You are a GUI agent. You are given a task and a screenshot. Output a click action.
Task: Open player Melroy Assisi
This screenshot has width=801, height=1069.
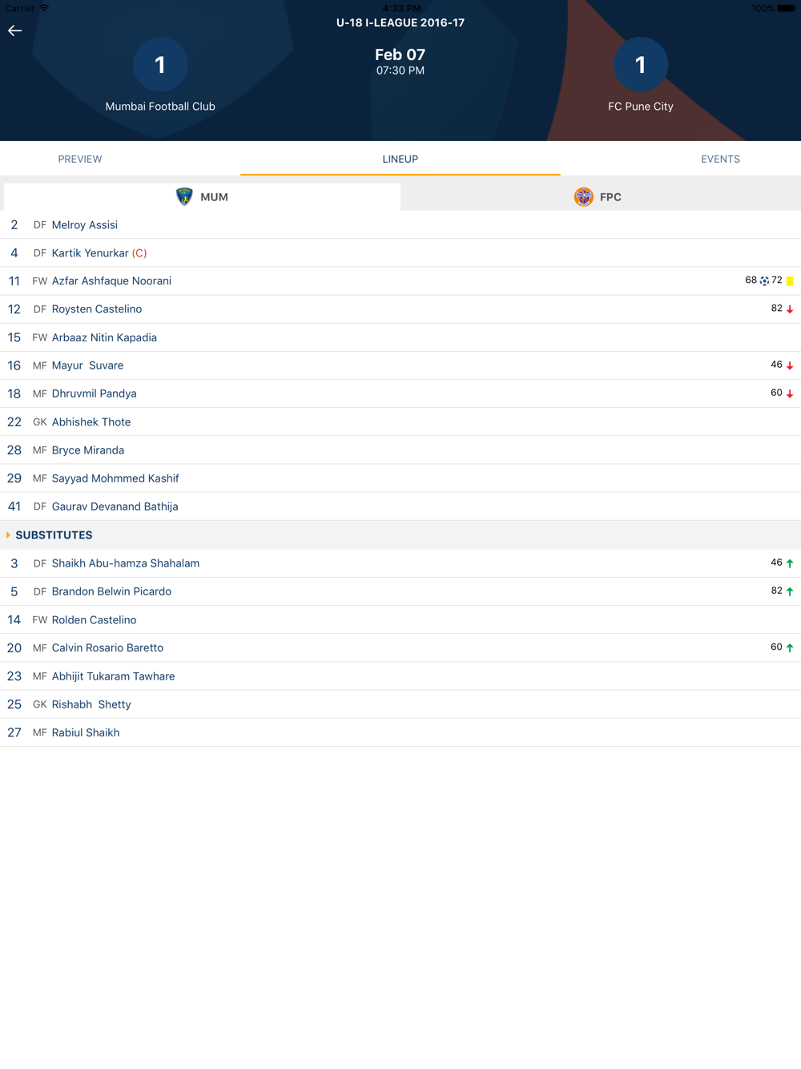pyautogui.click(x=400, y=224)
